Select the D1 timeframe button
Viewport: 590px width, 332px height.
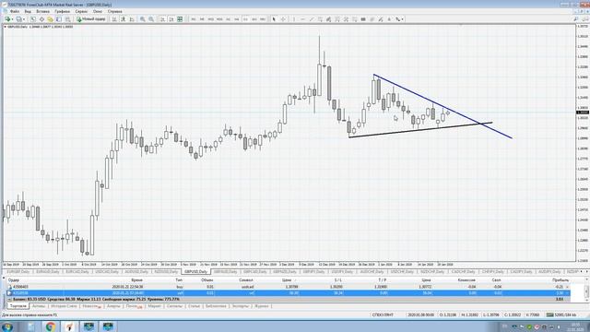click(x=245, y=19)
